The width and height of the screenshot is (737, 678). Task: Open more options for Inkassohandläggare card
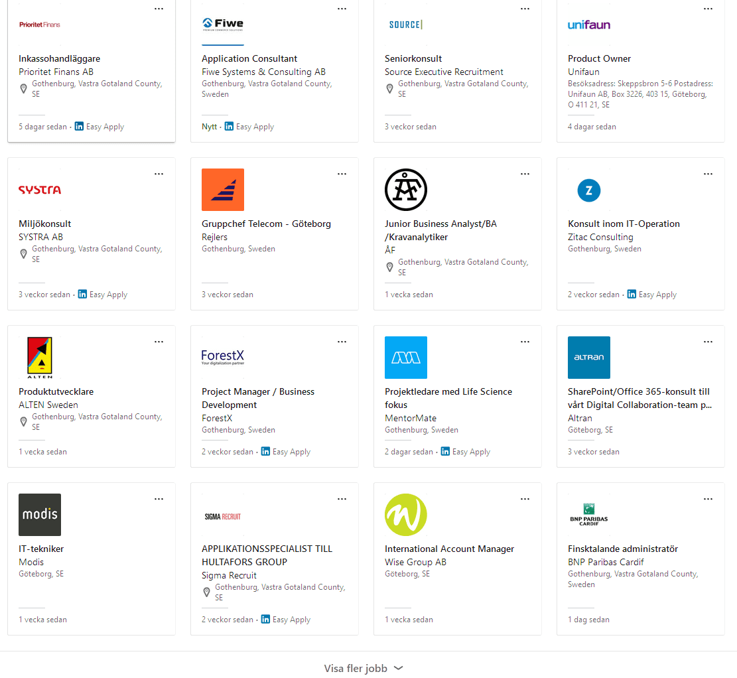[x=159, y=9]
